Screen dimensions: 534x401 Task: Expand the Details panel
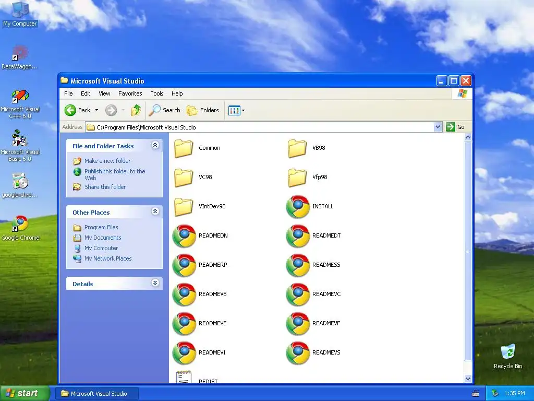point(155,283)
